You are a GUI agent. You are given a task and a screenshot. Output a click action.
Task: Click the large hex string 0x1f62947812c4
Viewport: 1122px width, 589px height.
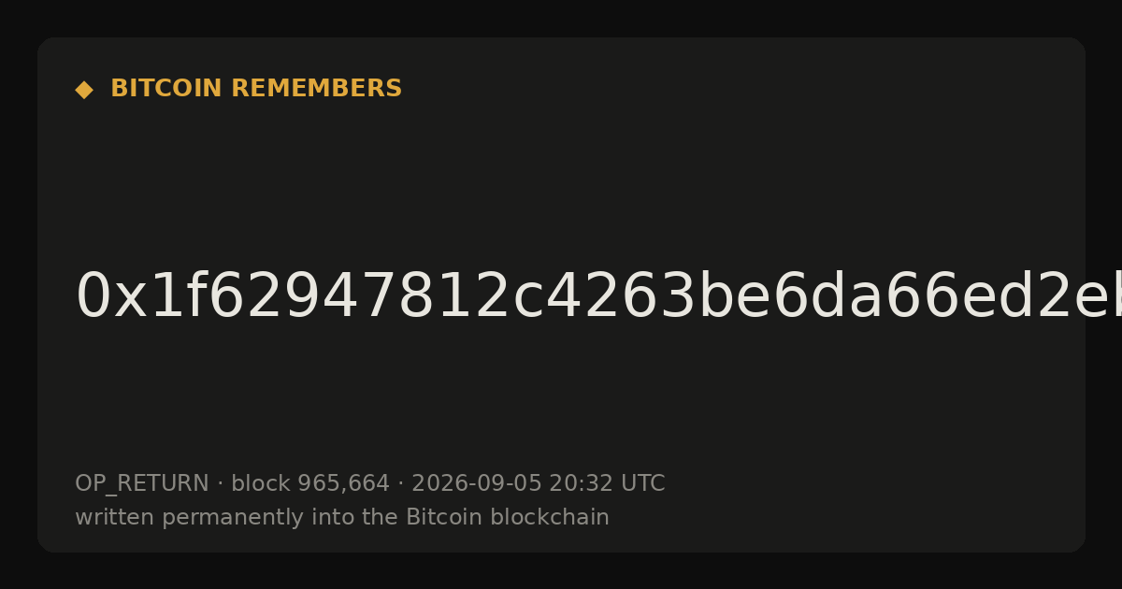point(598,297)
